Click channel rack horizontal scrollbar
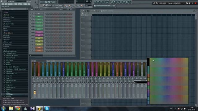The height and width of the screenshot is (111, 198). click(x=59, y=55)
